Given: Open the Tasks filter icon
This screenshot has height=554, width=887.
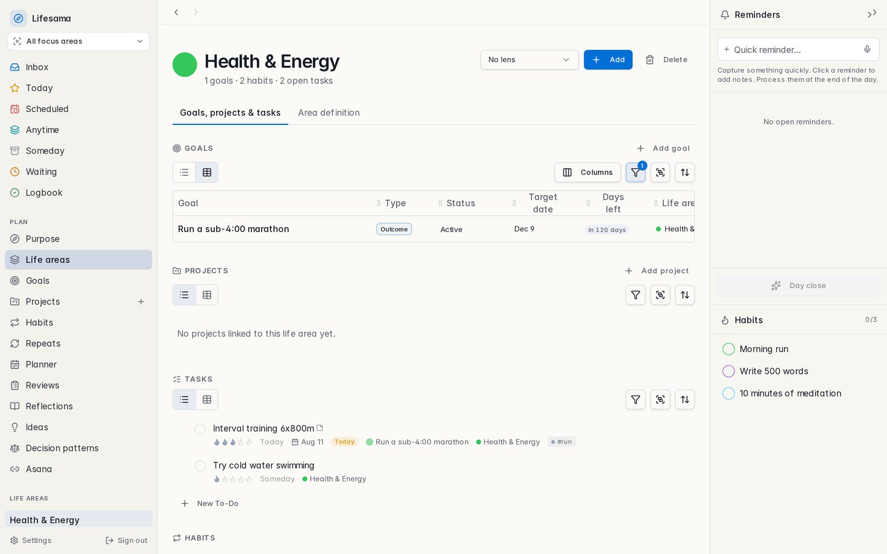Looking at the screenshot, I should point(636,399).
